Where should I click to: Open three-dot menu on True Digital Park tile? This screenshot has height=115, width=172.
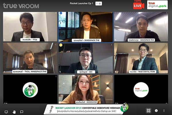click(166, 45)
